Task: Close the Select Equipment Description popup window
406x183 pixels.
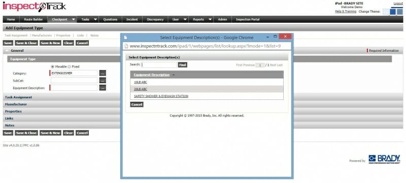Action: pyautogui.click(x=285, y=36)
